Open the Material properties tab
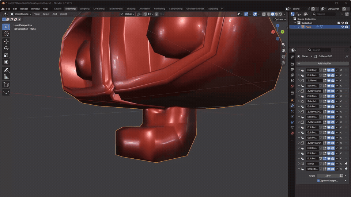351x197 pixels. (x=292, y=133)
